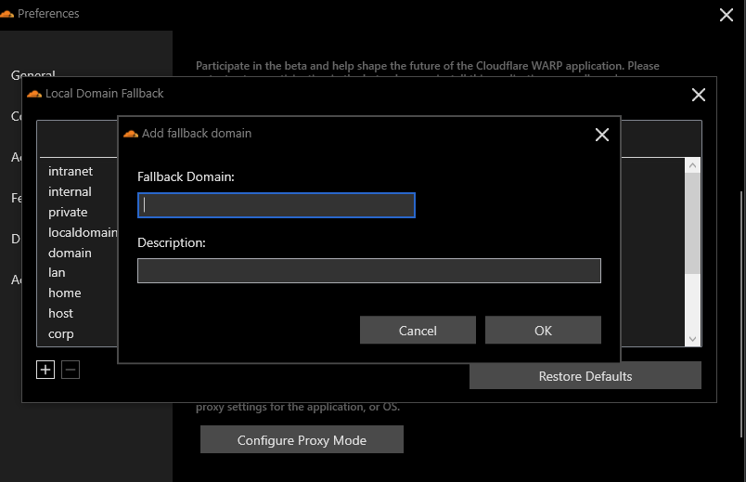Image resolution: width=746 pixels, height=482 pixels.
Task: Close the Preferences window
Action: pyautogui.click(x=726, y=15)
